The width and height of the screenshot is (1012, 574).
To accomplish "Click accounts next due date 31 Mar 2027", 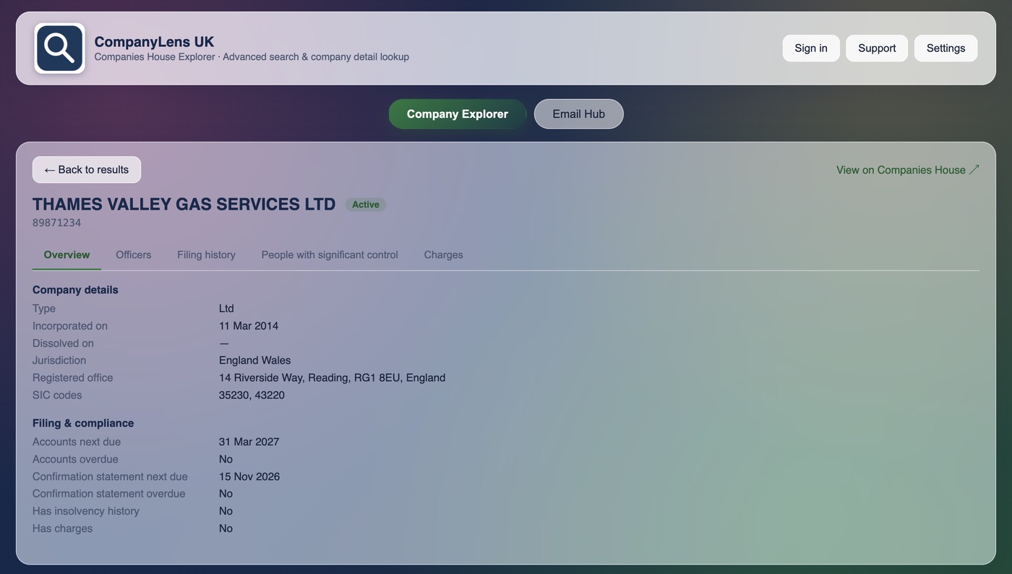I will pyautogui.click(x=249, y=442).
